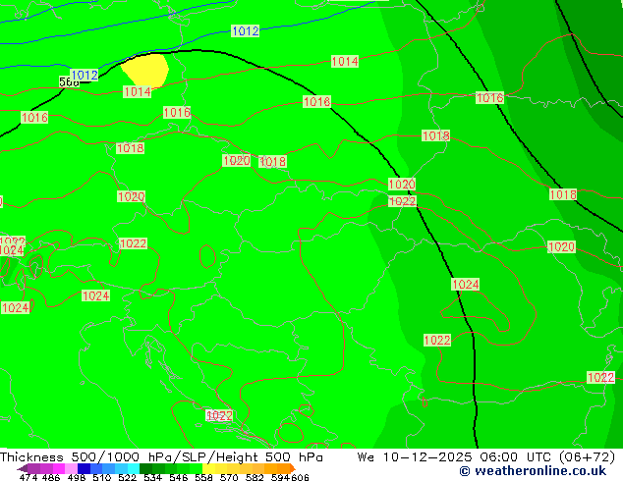Pick the pale pink legend swatch
The width and height of the screenshot is (623, 481).
pyautogui.click(x=71, y=468)
